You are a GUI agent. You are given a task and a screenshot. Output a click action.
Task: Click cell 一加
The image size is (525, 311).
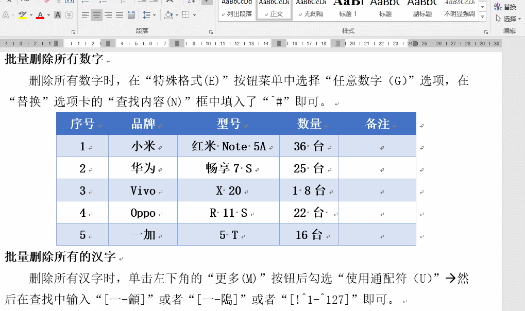[143, 235]
